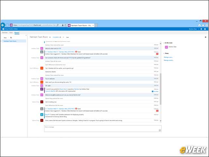Screen dimensions: 209x157
Task: Click the New room button
Action: pos(5,38)
